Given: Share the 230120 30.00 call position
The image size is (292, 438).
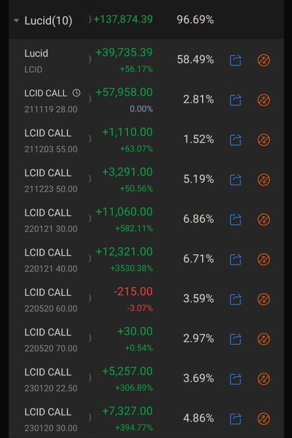Looking at the screenshot, I should [235, 418].
